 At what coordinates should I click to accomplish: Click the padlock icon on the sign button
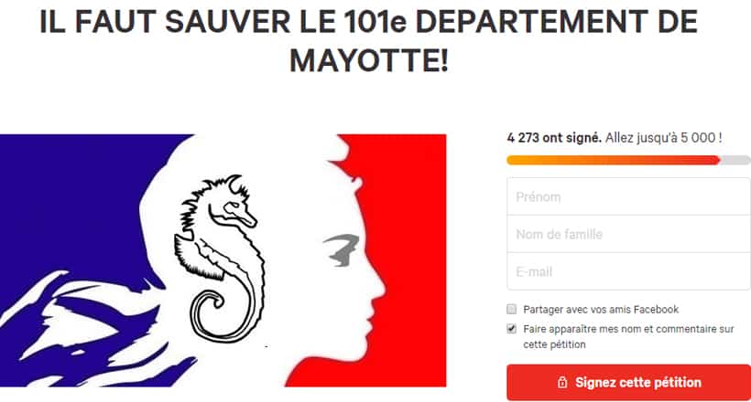[562, 383]
